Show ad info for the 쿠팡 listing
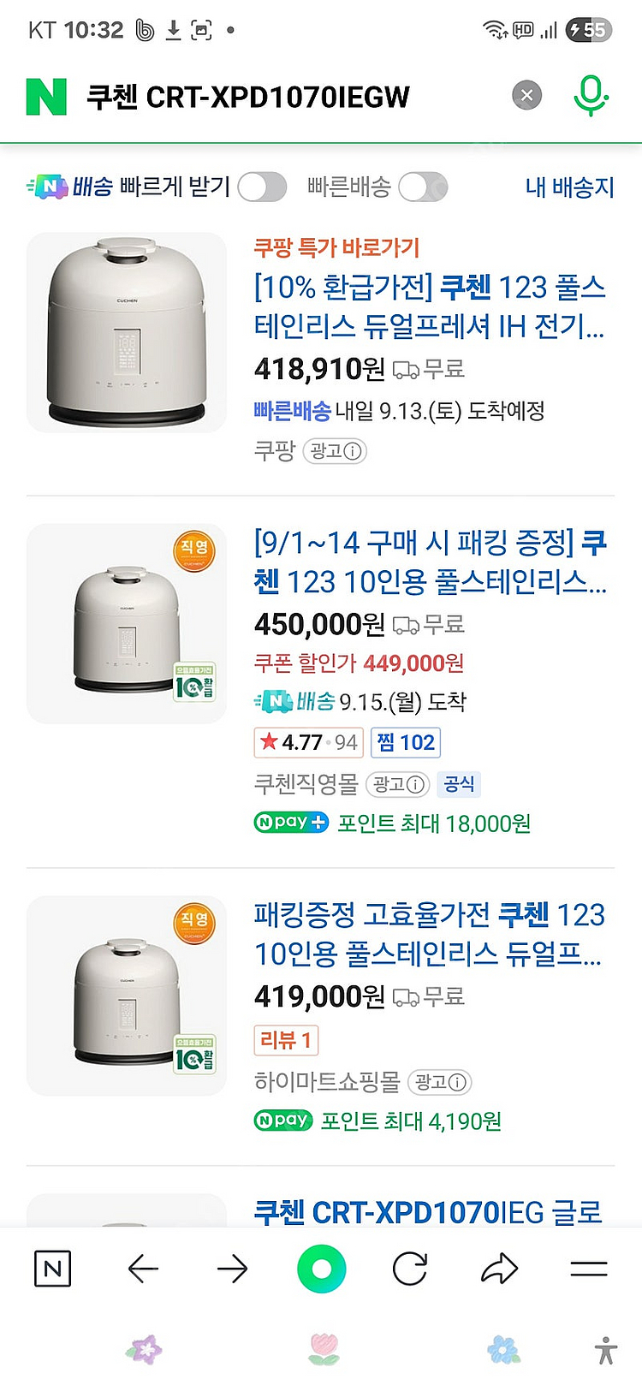Screen dimensions: 642x1391 [x=336, y=451]
